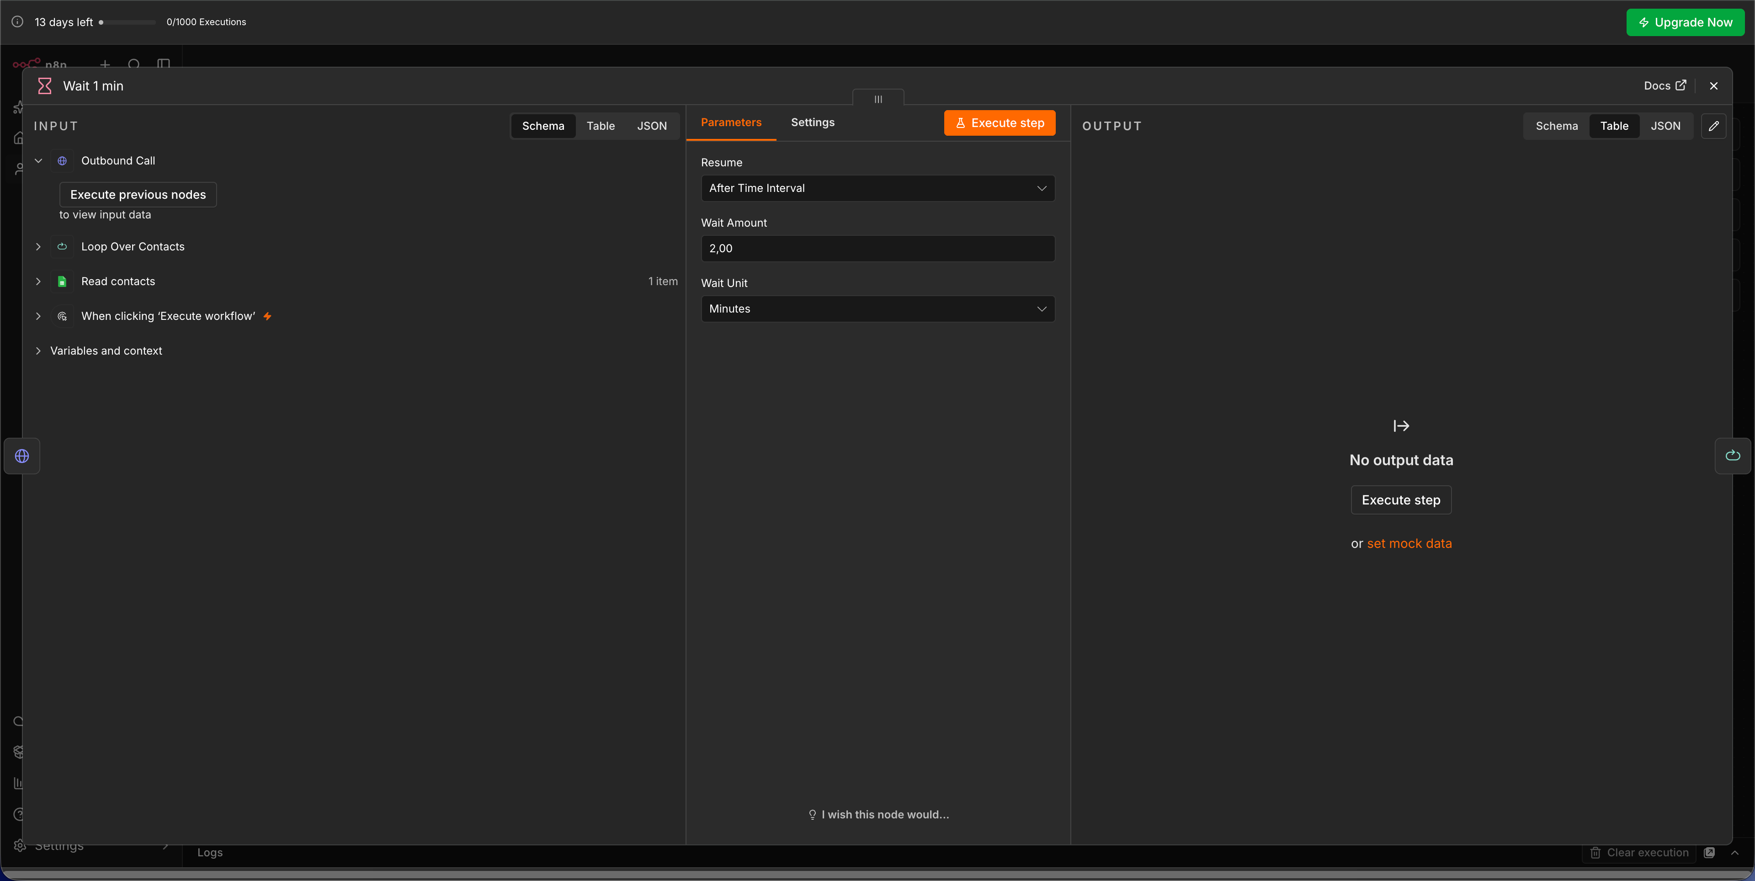Switch output view to JSON
The height and width of the screenshot is (881, 1755).
click(1665, 126)
